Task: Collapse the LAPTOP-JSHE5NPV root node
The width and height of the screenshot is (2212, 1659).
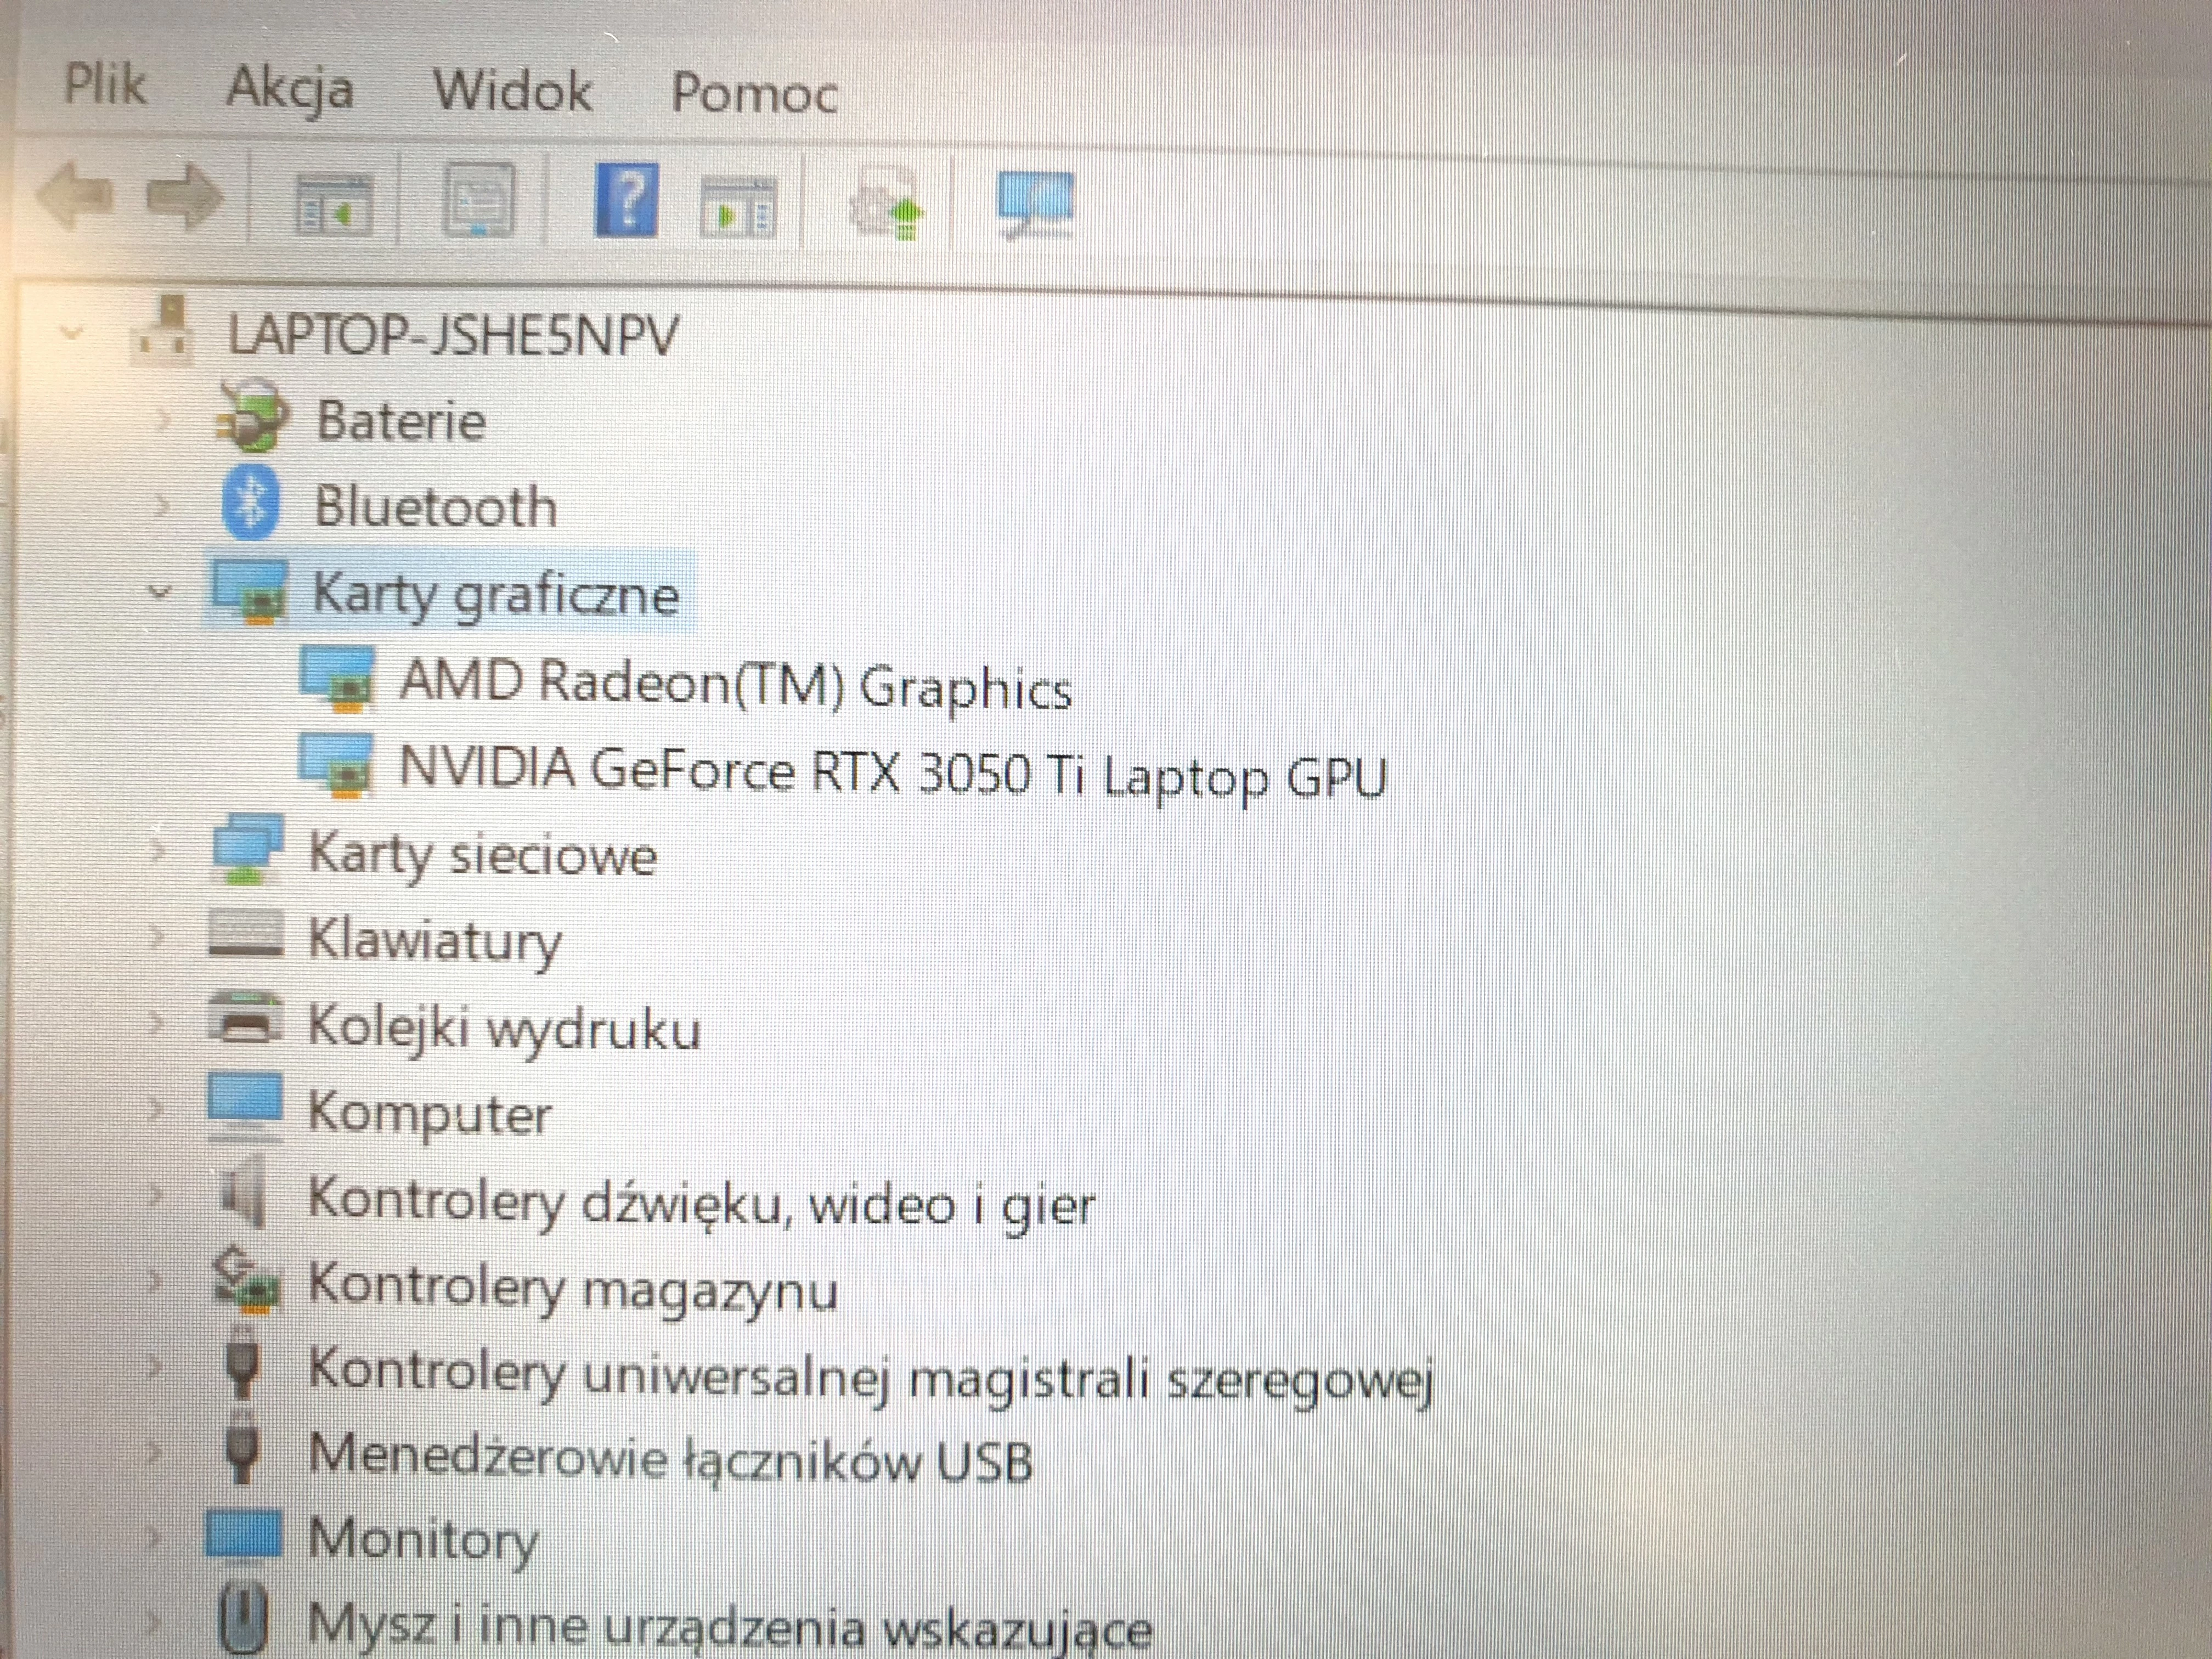Action: (x=72, y=333)
